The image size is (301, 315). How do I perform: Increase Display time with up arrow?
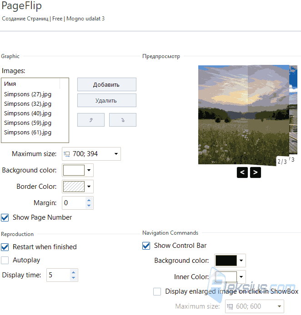coord(74,272)
